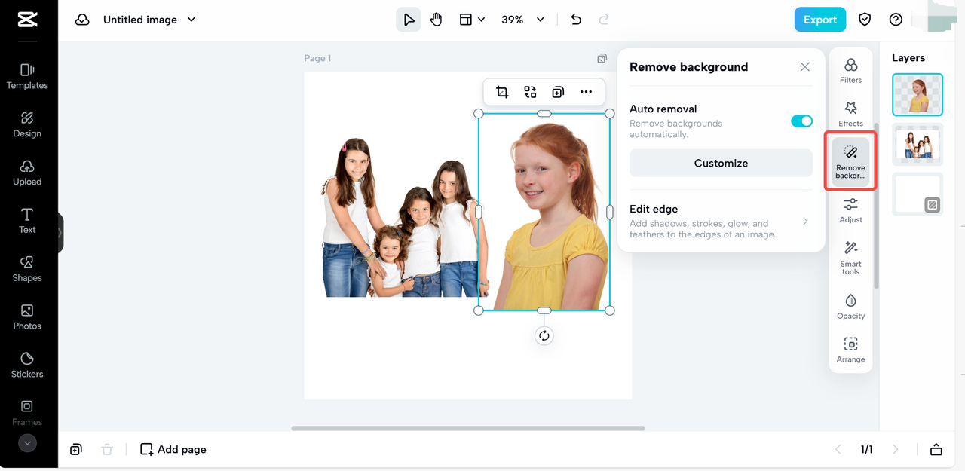Expand the Untitled image name dropdown

(191, 20)
